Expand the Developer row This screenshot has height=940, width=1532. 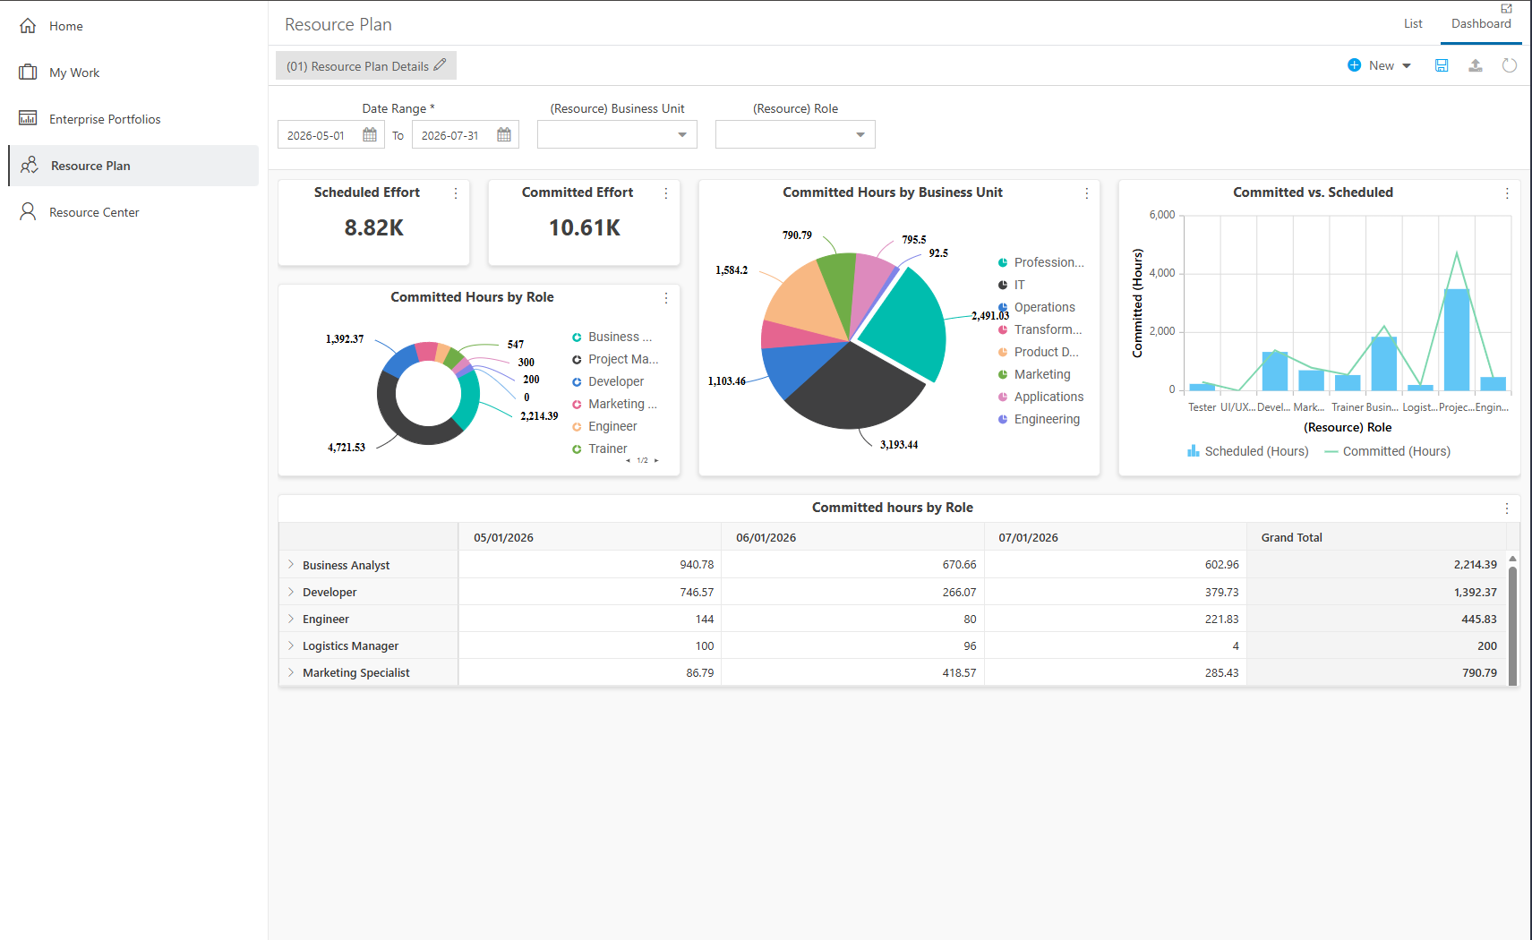click(x=291, y=592)
